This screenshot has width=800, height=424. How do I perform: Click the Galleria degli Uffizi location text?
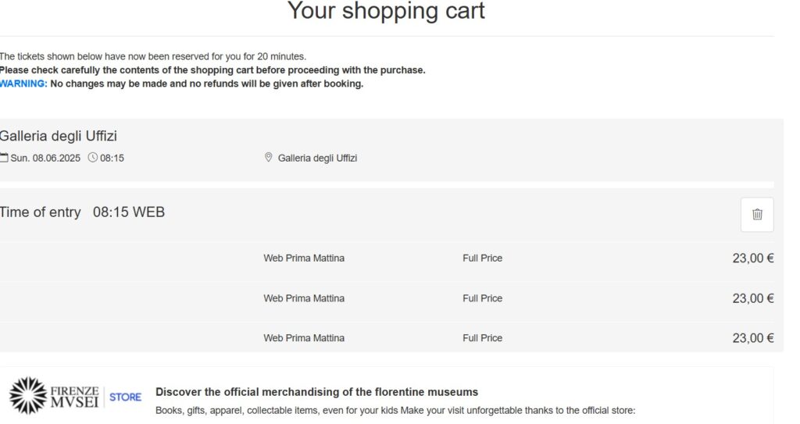317,159
